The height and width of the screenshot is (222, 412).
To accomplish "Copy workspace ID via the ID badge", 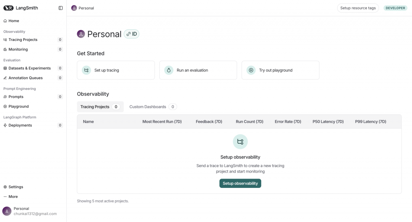I will (x=132, y=34).
